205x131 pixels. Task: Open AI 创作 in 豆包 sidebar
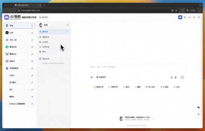[54, 42]
